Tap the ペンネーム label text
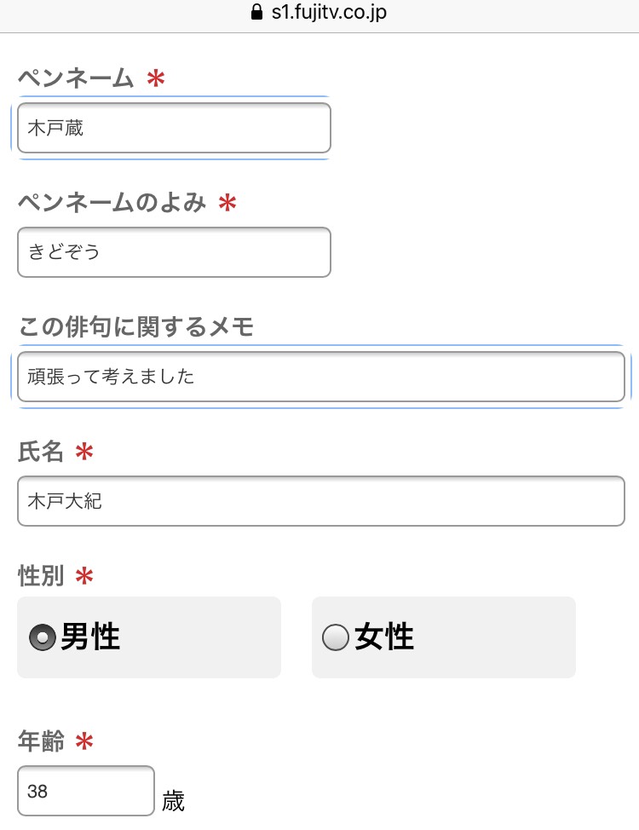 76,78
